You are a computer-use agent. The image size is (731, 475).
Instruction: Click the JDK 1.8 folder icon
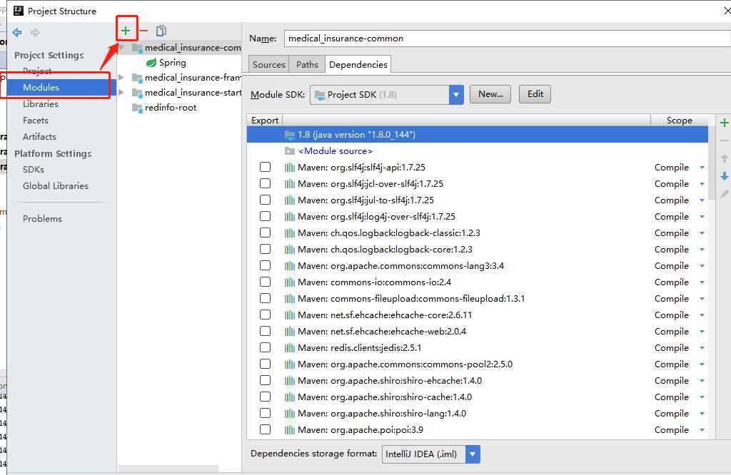tap(290, 135)
